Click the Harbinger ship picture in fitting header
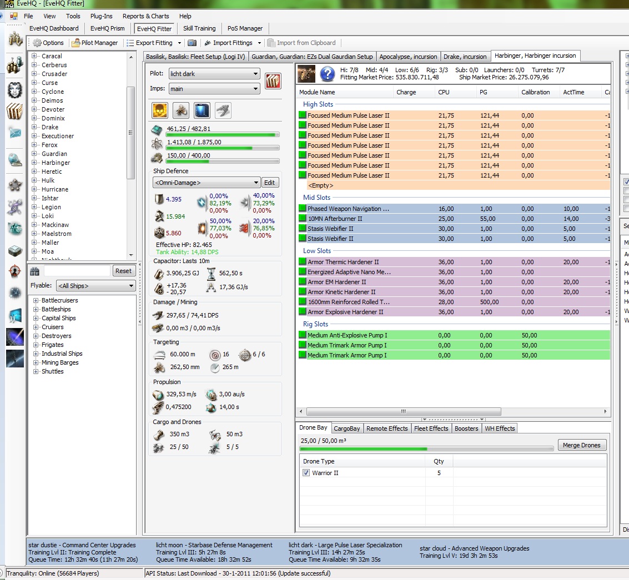This screenshot has height=580, width=629. click(x=306, y=74)
